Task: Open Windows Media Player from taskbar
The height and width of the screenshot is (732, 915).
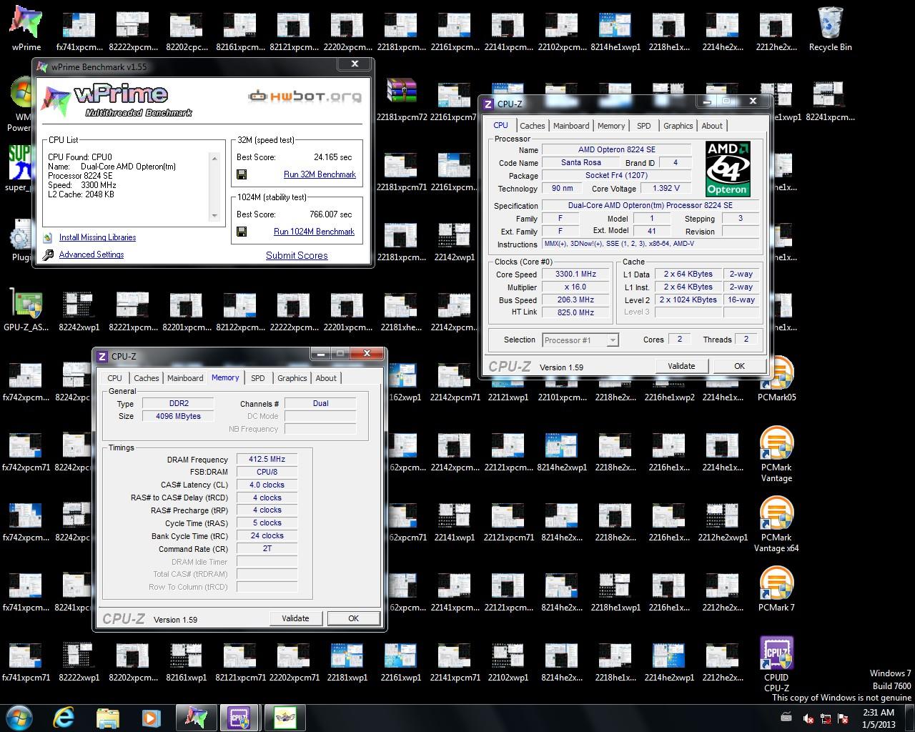Action: (151, 717)
